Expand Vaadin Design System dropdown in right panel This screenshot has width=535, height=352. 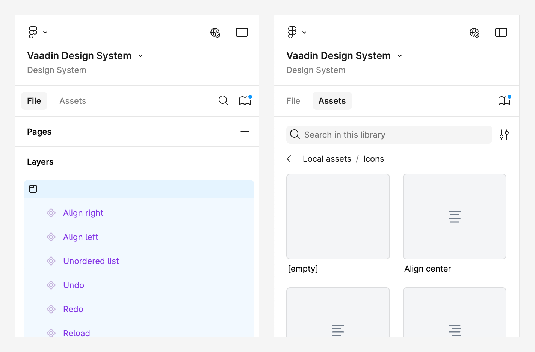[400, 56]
